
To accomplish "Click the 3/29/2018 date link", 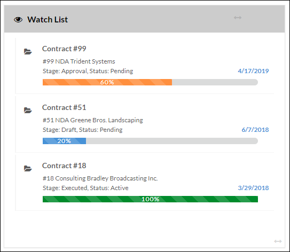I will pyautogui.click(x=253, y=188).
